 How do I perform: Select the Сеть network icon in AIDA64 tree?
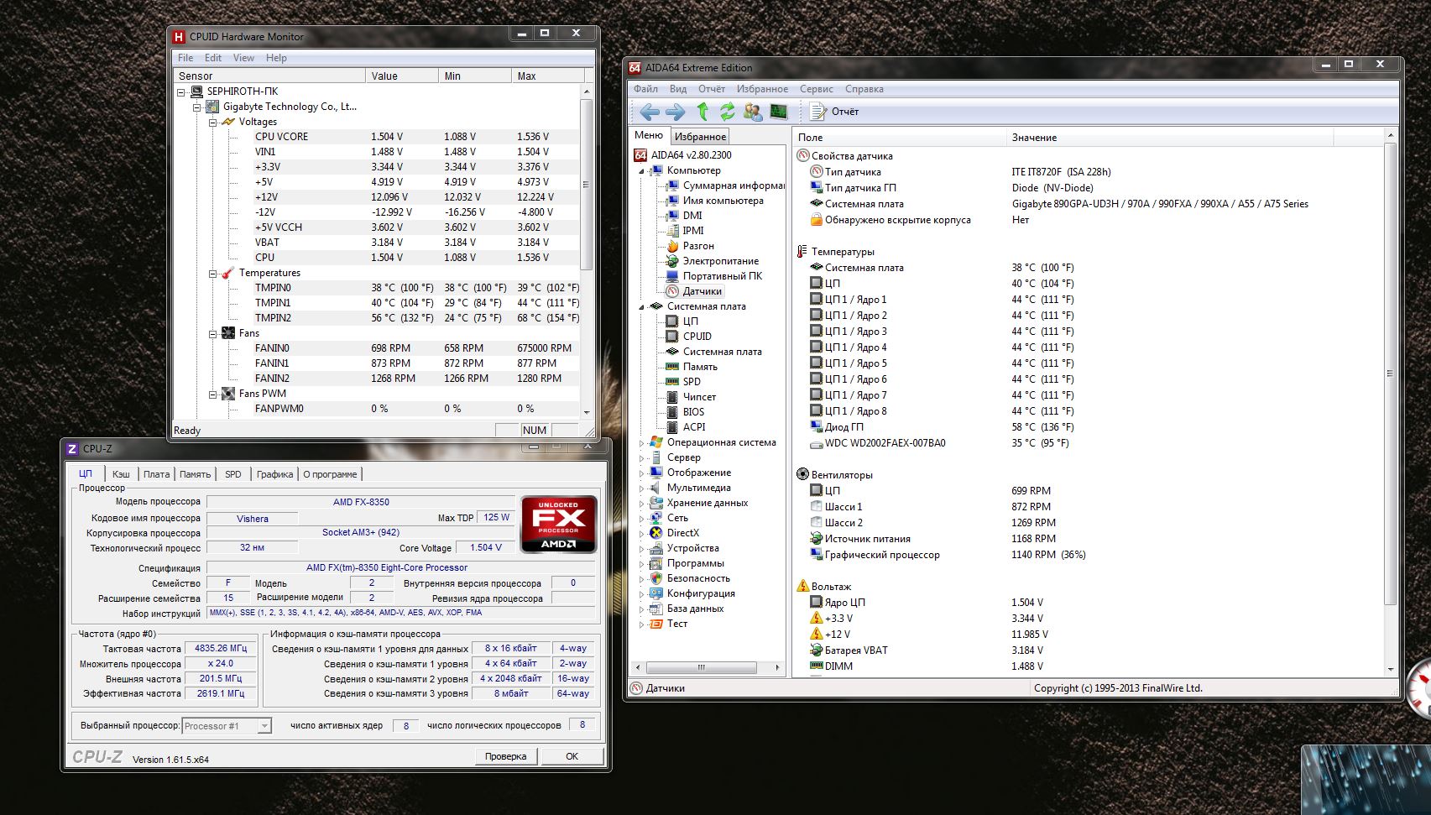coord(656,518)
